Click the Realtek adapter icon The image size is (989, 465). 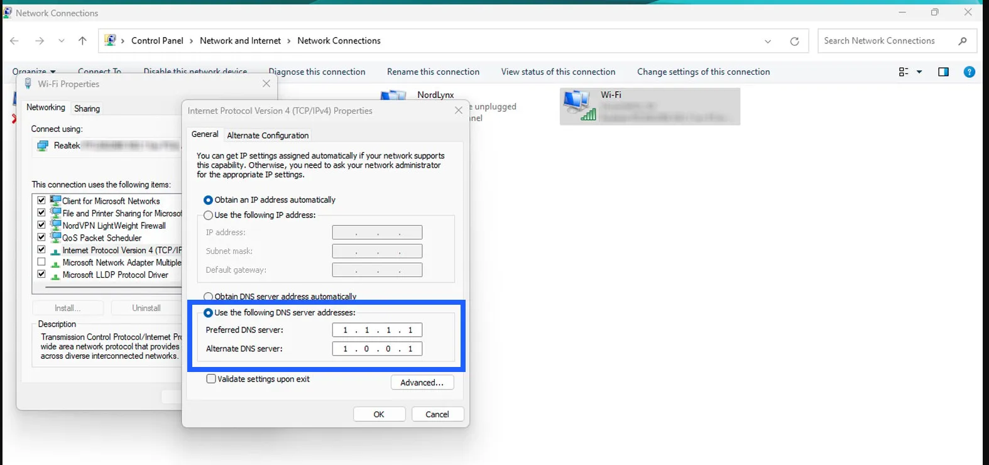click(43, 146)
